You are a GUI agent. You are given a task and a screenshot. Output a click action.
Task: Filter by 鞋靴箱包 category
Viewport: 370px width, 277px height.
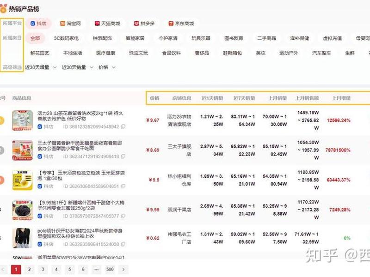click(x=233, y=53)
